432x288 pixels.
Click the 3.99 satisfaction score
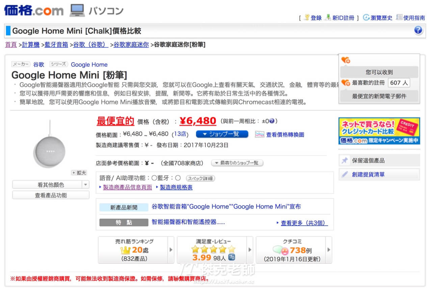pyautogui.click(x=201, y=258)
